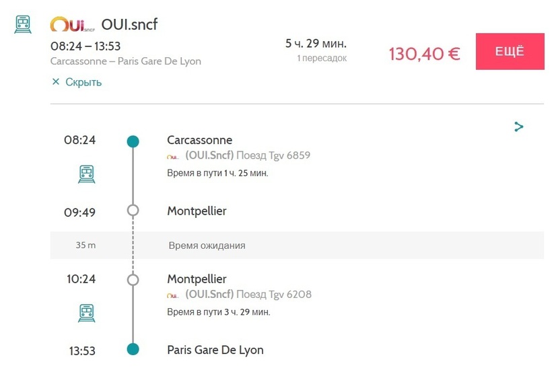Select the Paris Gare De Lyon marker

133,349
